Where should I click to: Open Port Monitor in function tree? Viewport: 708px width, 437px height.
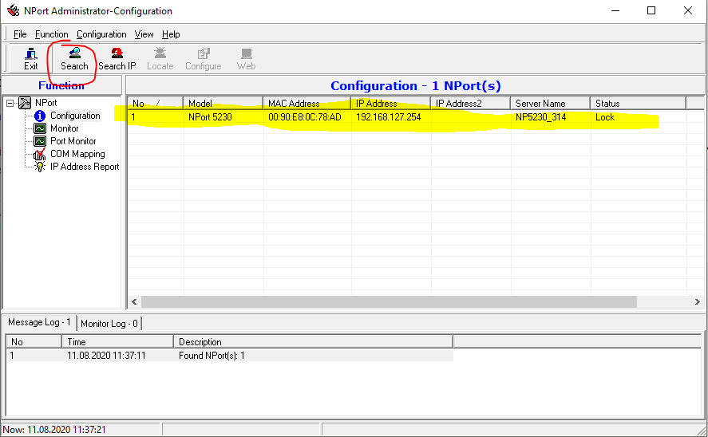[x=73, y=141]
